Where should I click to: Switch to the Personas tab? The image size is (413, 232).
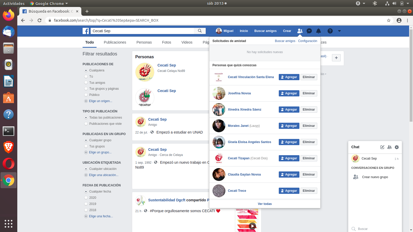coord(144,42)
